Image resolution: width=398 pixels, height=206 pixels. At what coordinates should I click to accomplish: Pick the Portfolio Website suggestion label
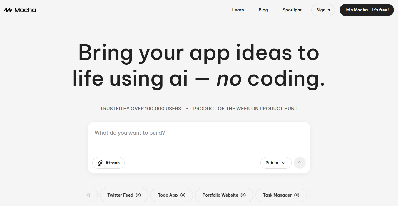click(x=220, y=195)
